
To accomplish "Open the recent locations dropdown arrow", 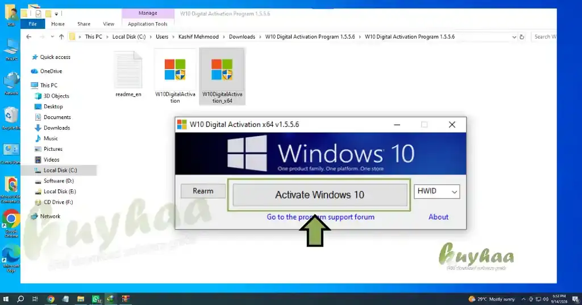I will pyautogui.click(x=52, y=37).
